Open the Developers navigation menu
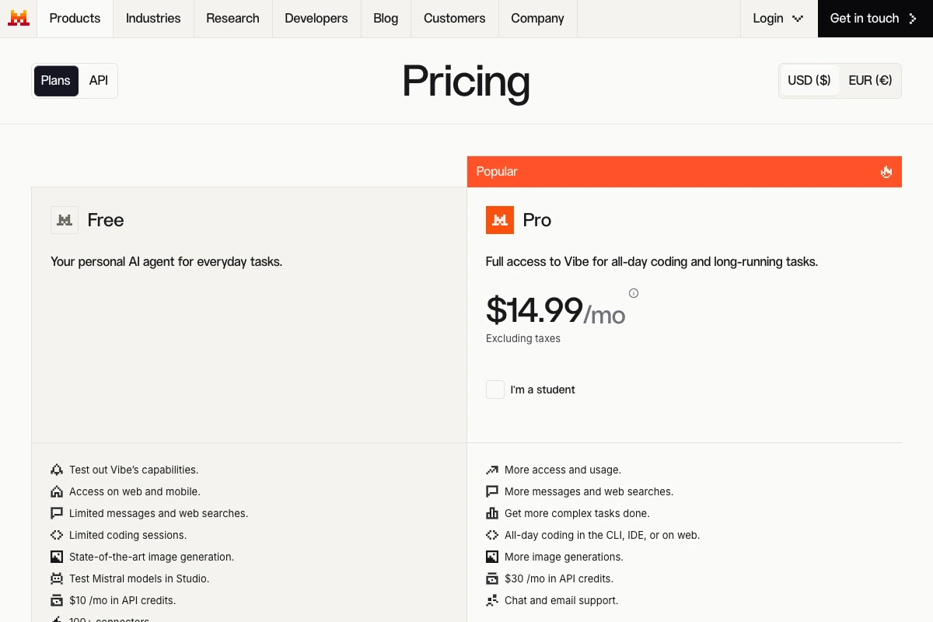933x622 pixels. point(316,19)
